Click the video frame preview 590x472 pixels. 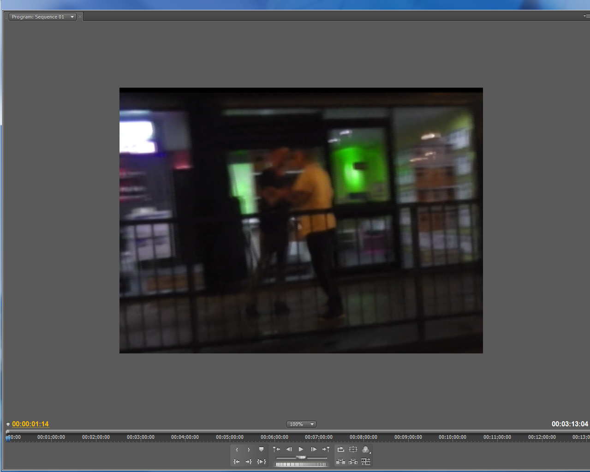click(301, 221)
